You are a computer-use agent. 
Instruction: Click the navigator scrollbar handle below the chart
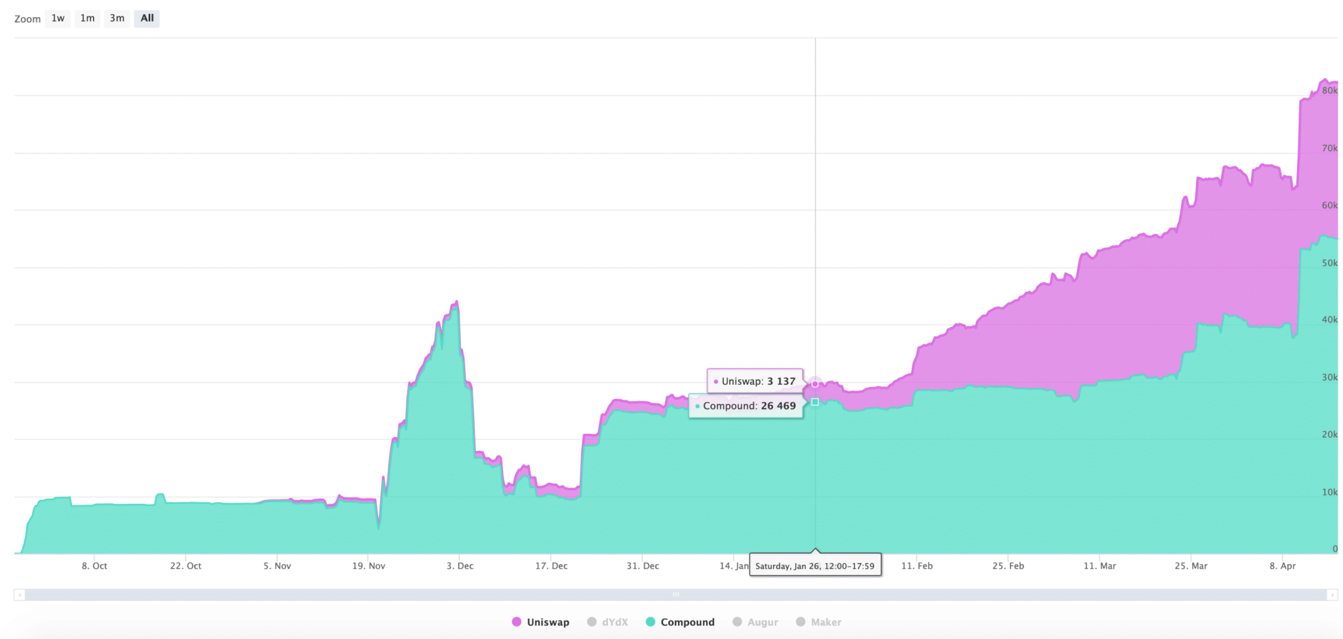(675, 594)
